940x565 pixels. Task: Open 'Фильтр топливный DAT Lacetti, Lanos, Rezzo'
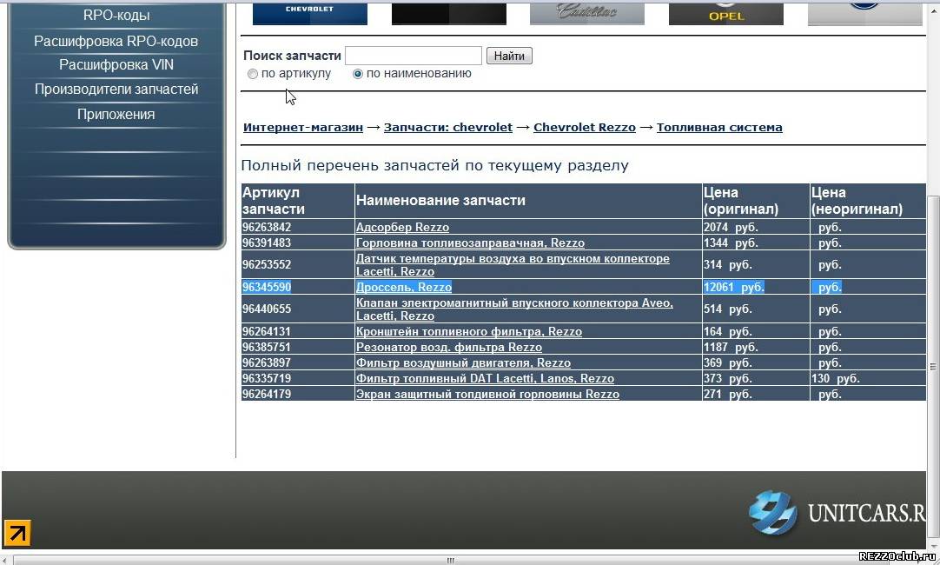[485, 378]
